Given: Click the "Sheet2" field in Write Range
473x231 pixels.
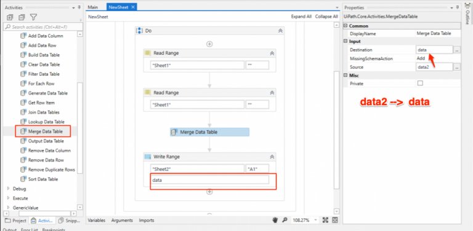Looking at the screenshot, I should coord(197,169).
